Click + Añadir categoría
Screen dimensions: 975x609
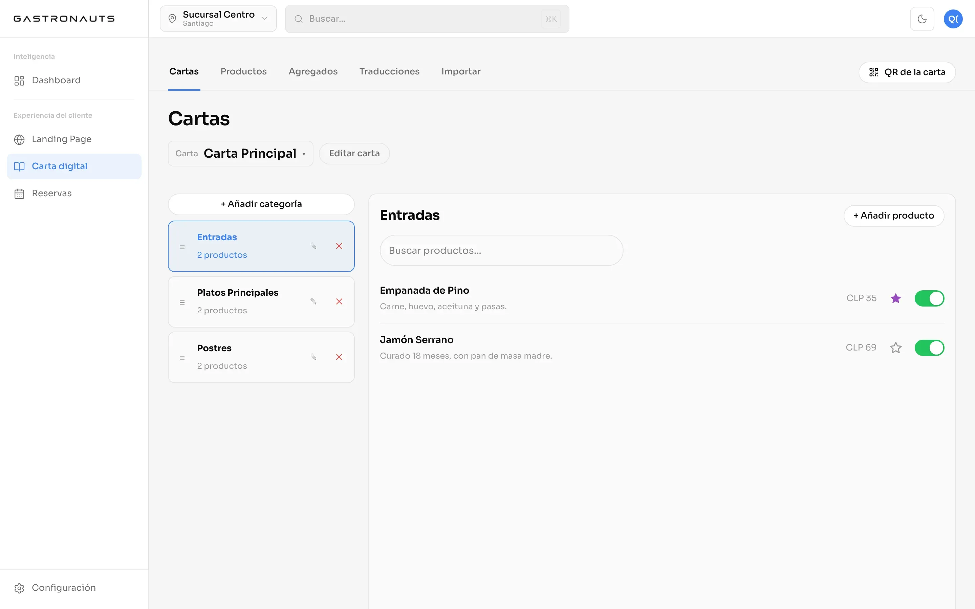pos(261,204)
